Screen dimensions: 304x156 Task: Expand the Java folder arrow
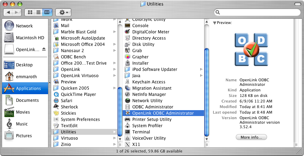tap(201, 76)
